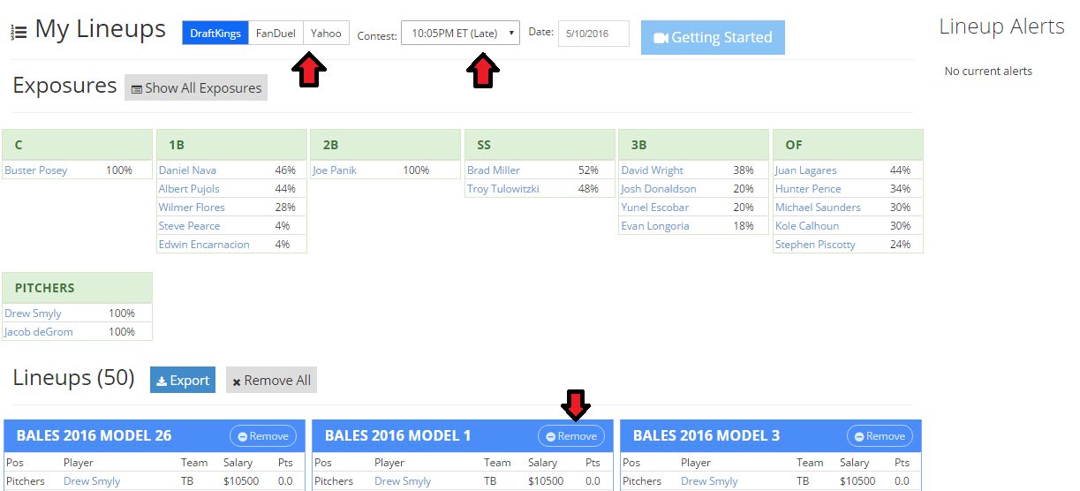Viewport: 1080px width, 491px height.
Task: Click the BALES 2016 MODEL 1 title
Action: pyautogui.click(x=397, y=435)
